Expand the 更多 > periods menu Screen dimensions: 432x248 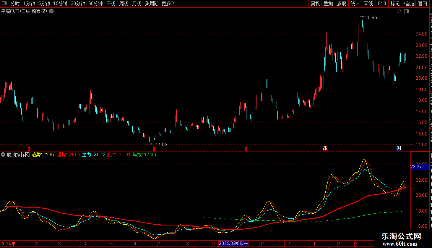(168, 3)
